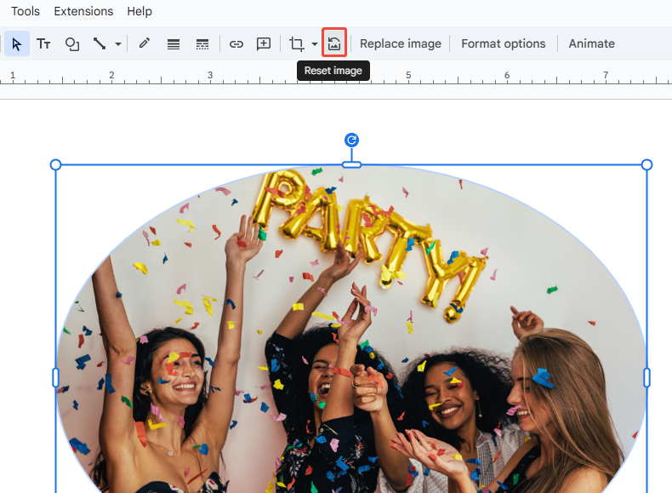
Task: Choose the Text box tool
Action: coord(43,43)
